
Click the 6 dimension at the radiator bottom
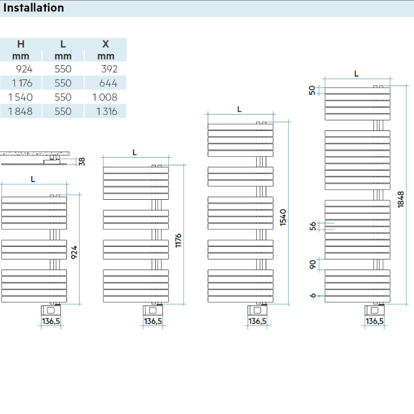312,295
